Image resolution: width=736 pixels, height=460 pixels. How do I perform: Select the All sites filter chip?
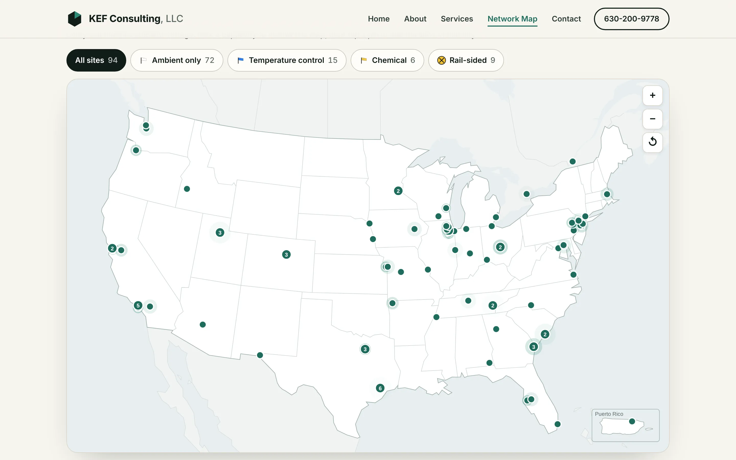pyautogui.click(x=96, y=60)
